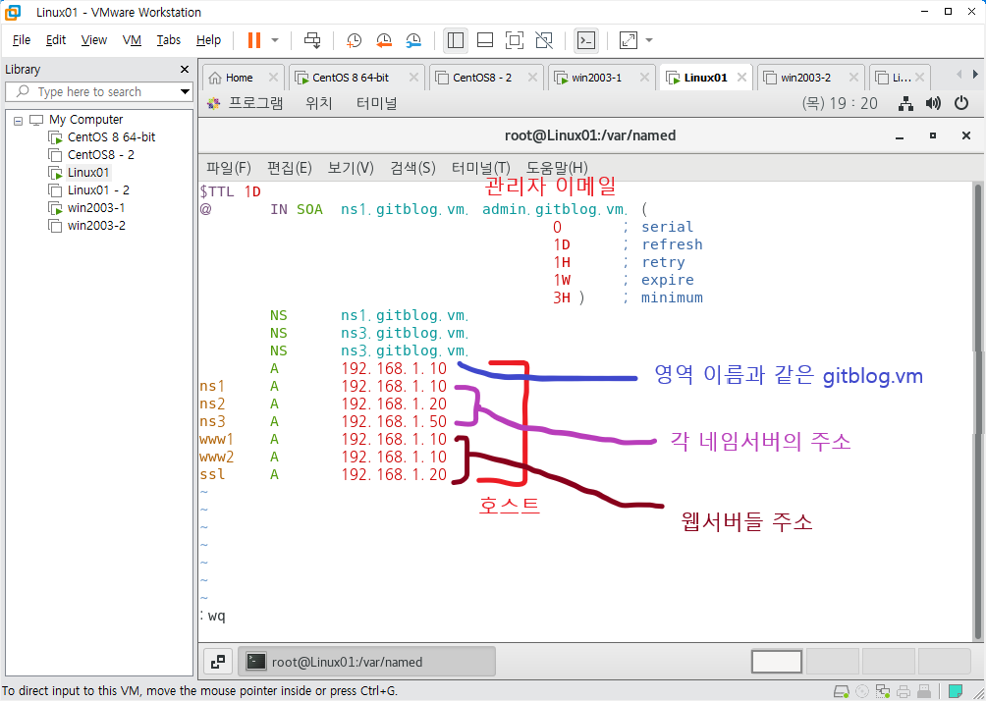Click the show desktop icon in the guest panel
Image resolution: width=986 pixels, height=701 pixels.
(218, 662)
